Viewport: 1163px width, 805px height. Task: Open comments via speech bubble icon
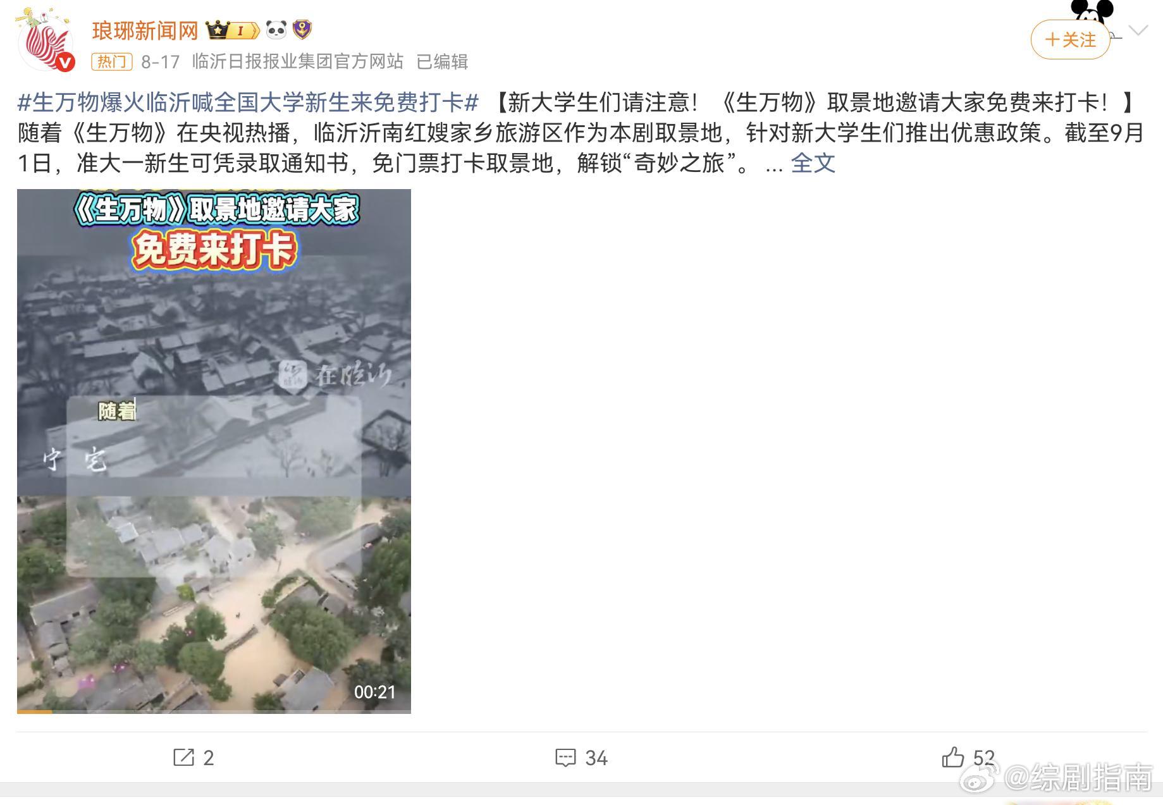[565, 757]
